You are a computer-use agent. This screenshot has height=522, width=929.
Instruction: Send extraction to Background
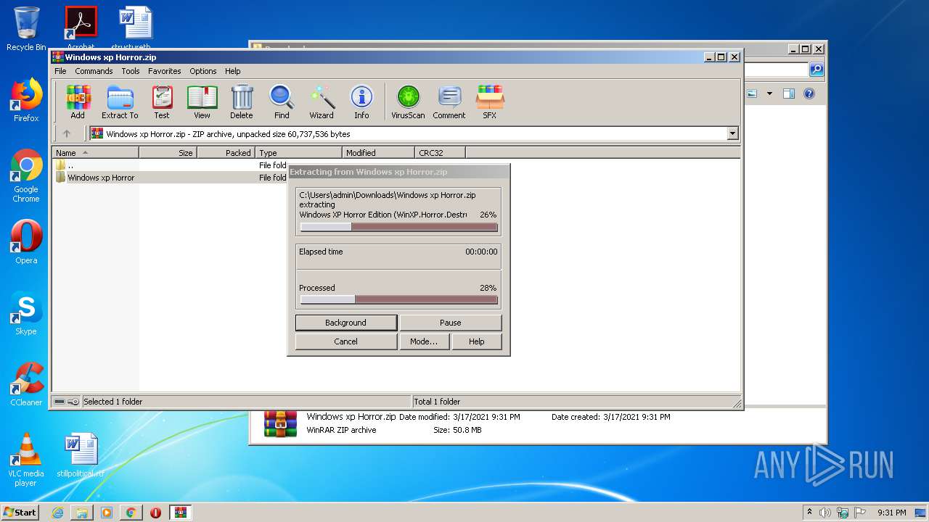346,323
